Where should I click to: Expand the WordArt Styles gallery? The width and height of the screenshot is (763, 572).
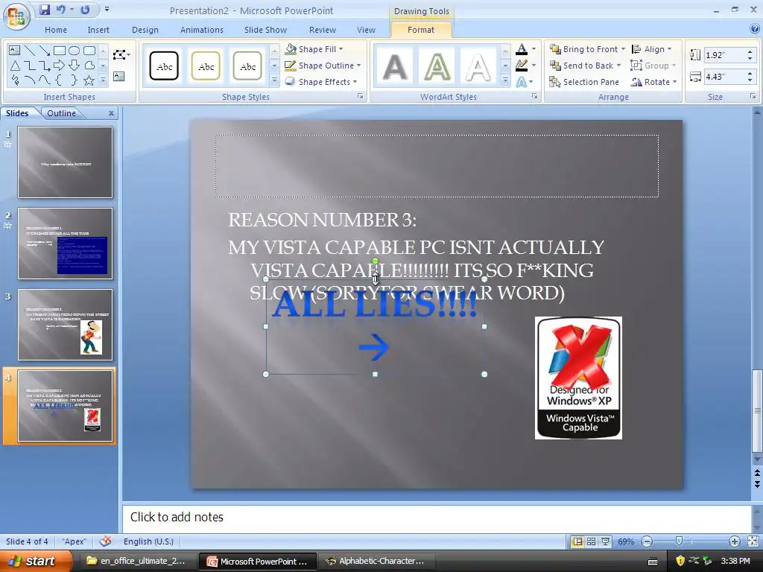[x=506, y=81]
